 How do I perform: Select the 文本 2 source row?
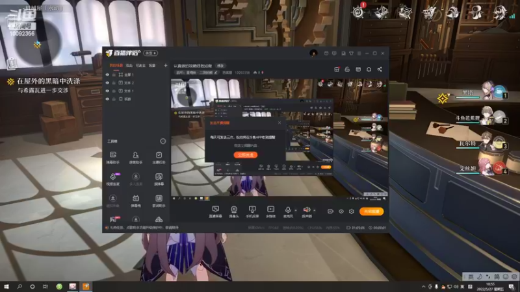[136, 83]
